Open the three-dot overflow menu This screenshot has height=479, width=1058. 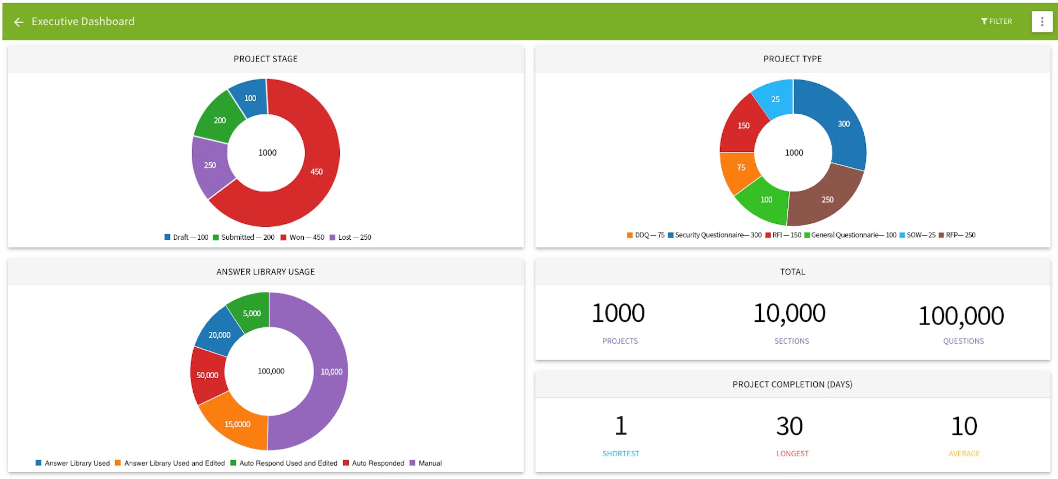click(1041, 21)
